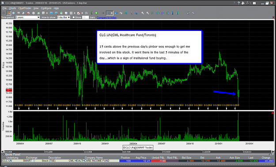Open the View menu

coord(36,8)
